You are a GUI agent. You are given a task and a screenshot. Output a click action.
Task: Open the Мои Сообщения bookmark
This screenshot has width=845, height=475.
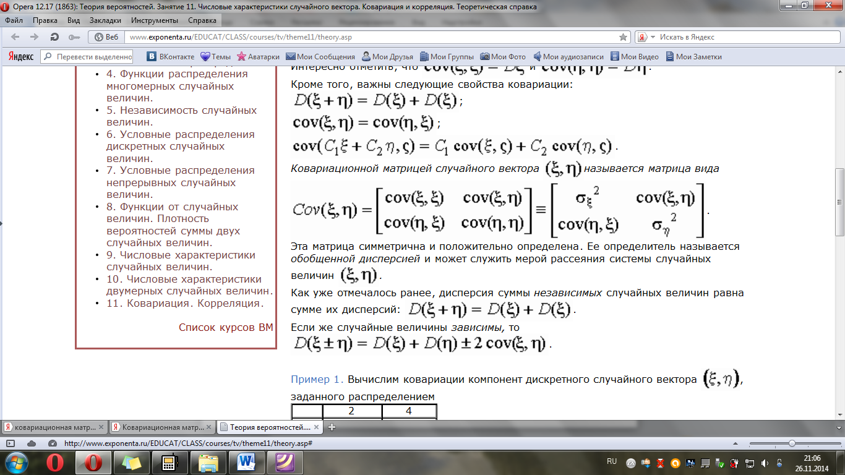click(x=320, y=57)
